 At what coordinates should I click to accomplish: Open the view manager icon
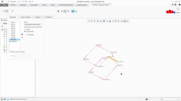click(x=110, y=21)
